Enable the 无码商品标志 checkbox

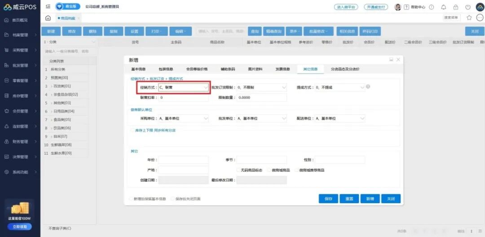[238, 170]
